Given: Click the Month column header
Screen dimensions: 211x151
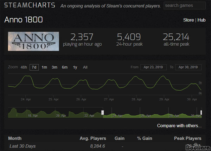Looking at the screenshot, I should coord(15,138).
